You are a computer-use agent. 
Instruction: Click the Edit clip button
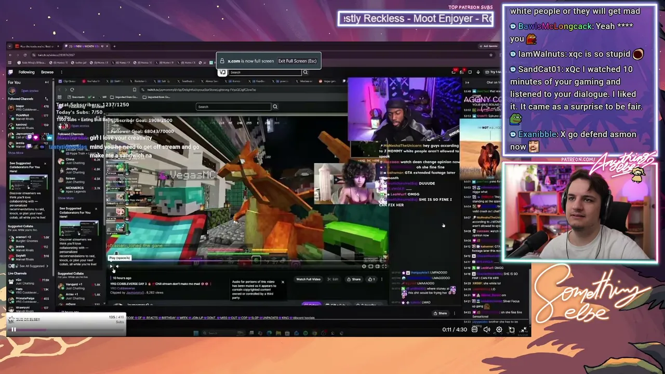(334, 279)
